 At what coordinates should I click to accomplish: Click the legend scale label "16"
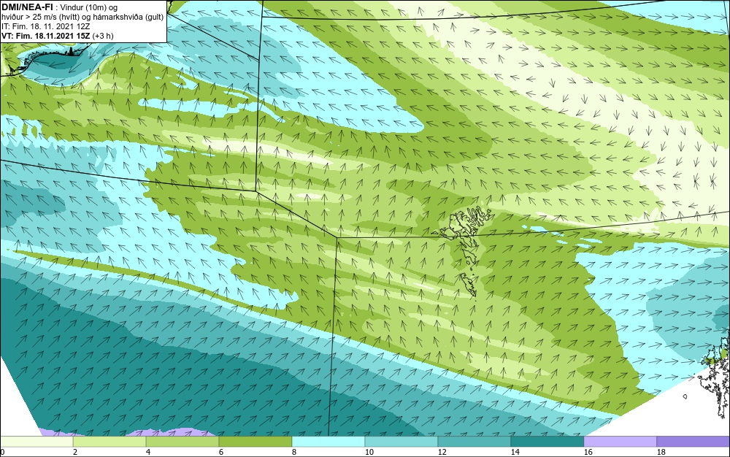pos(588,452)
